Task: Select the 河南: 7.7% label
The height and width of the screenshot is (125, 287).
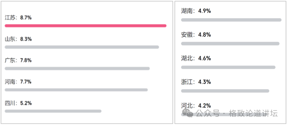Action: tap(18, 82)
